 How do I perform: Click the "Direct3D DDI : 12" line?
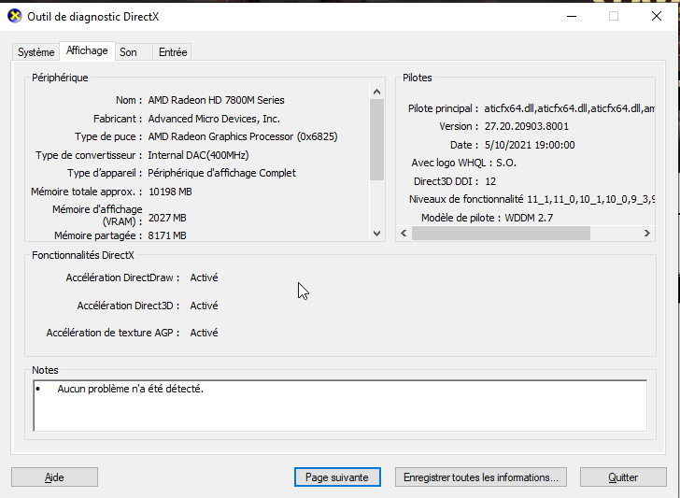(x=455, y=181)
